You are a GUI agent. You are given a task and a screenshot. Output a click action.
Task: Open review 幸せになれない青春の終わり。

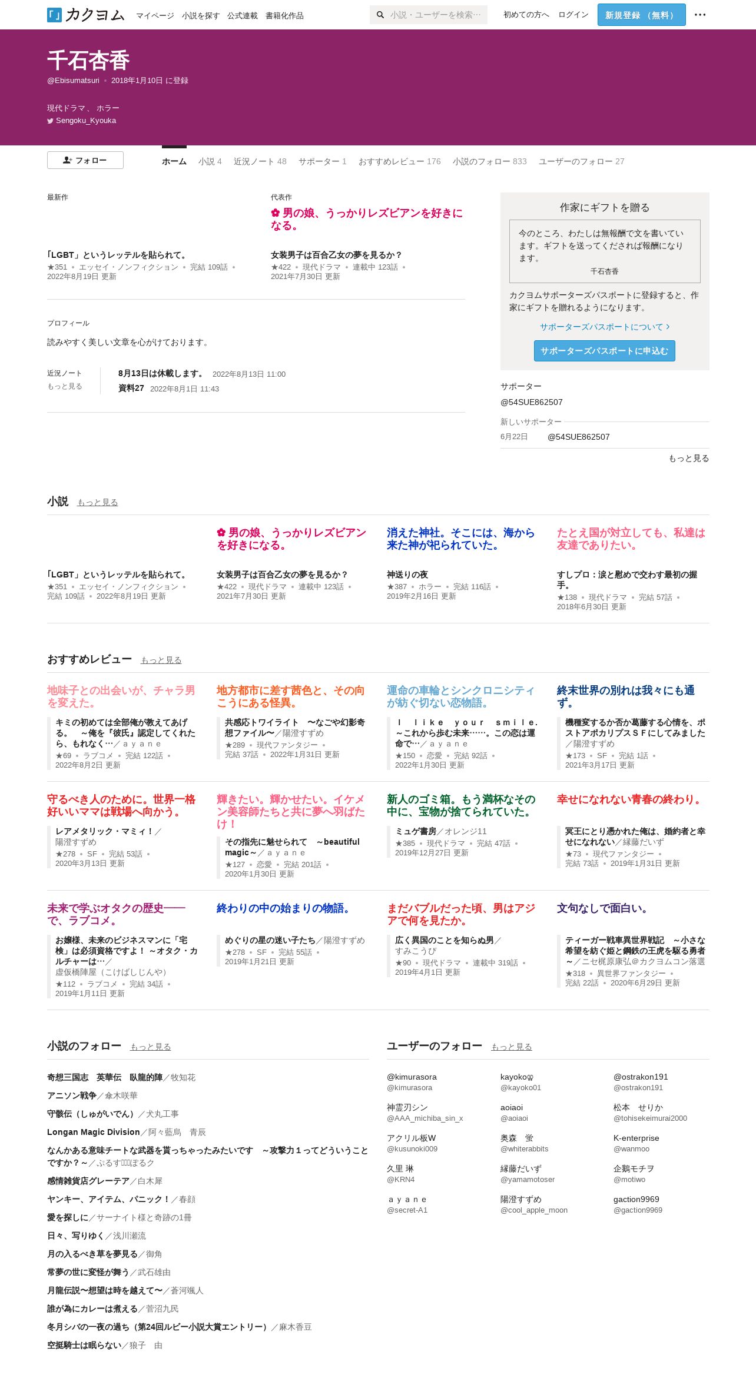pyautogui.click(x=630, y=799)
